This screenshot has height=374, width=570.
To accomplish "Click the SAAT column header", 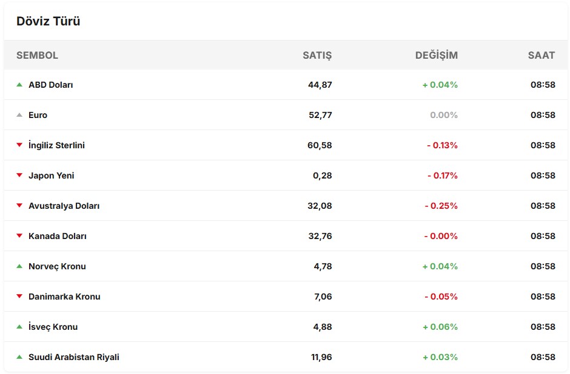I will (541, 55).
